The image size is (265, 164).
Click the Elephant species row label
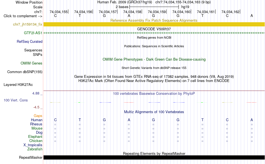coord(35,137)
